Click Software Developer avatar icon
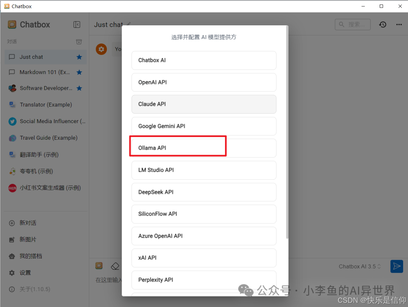 tap(12, 88)
